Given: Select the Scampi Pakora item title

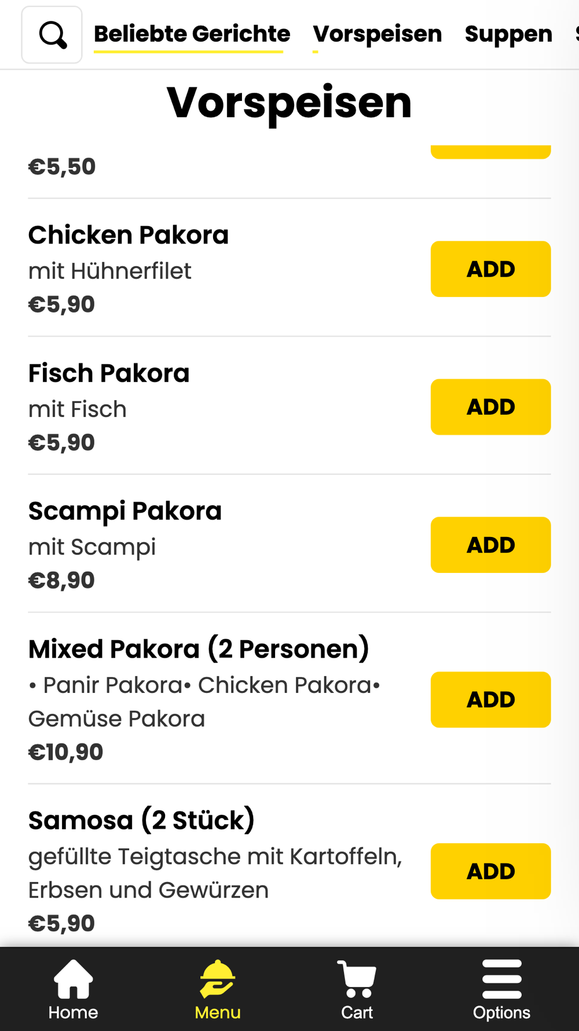Looking at the screenshot, I should point(125,511).
